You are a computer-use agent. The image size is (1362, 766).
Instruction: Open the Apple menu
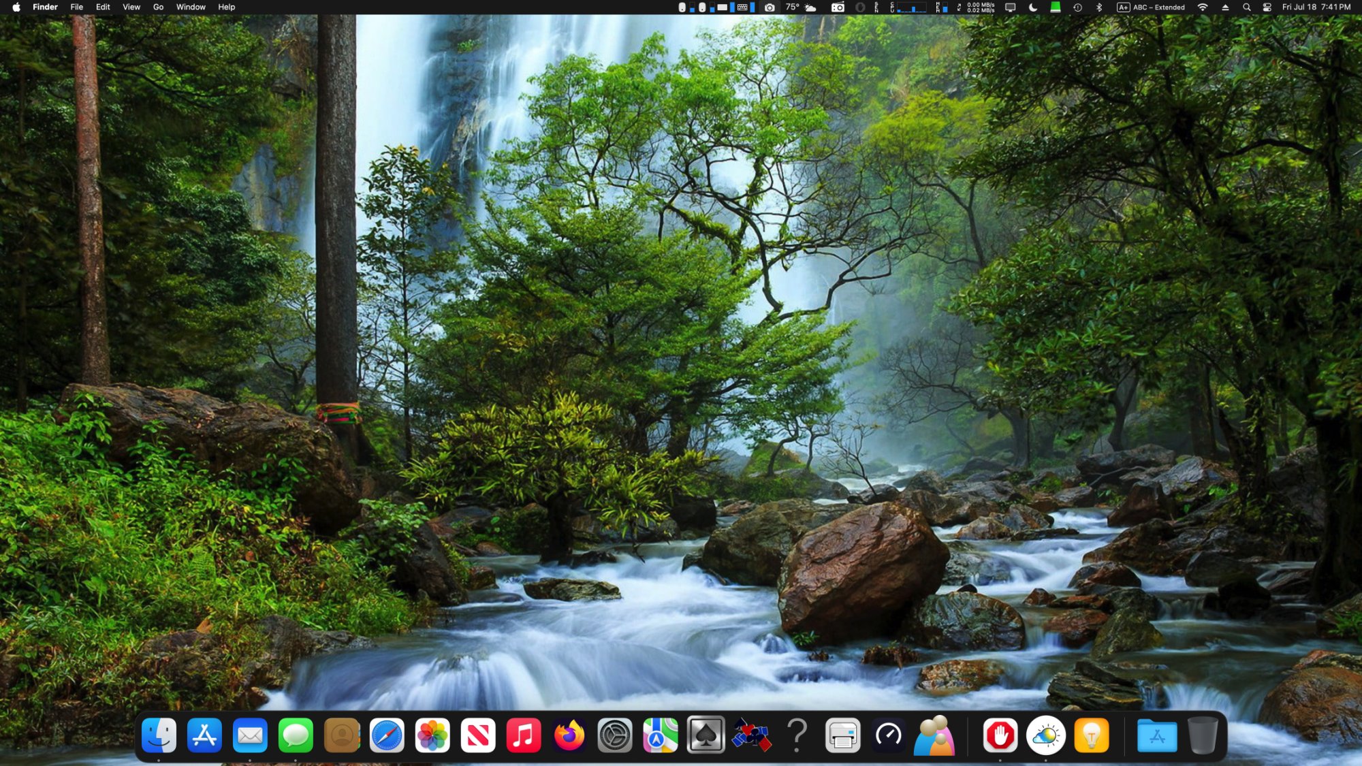[x=16, y=7]
